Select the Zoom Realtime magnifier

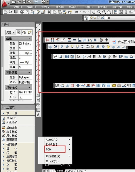click(x=99, y=12)
